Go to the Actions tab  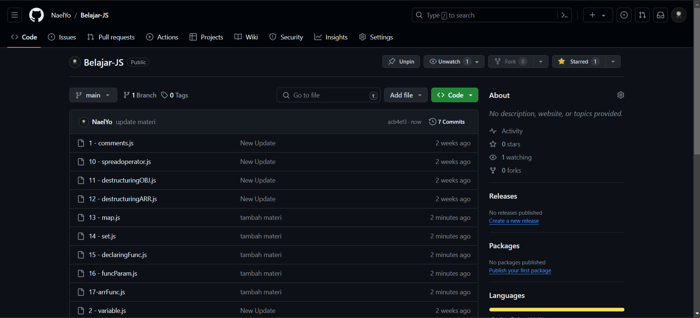point(162,37)
